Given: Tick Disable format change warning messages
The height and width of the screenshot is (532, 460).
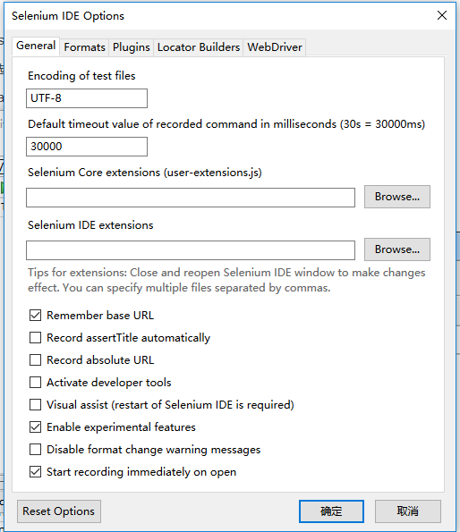Looking at the screenshot, I should 35,450.
